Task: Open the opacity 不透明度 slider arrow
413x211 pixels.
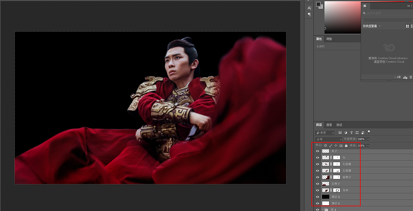Action: click(368, 139)
